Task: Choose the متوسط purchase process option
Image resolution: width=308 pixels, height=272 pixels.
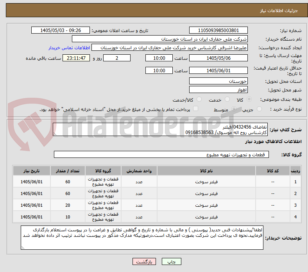Action: (x=234, y=109)
